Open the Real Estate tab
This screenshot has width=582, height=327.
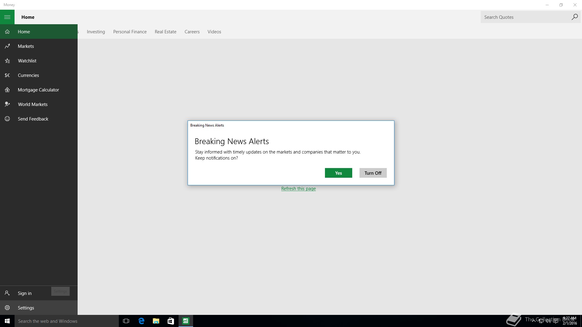click(166, 32)
